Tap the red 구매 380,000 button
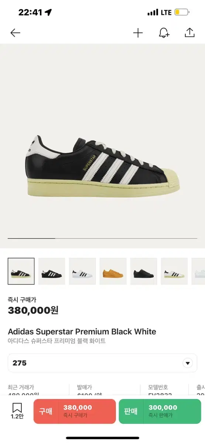This screenshot has height=443, width=205. (75, 411)
